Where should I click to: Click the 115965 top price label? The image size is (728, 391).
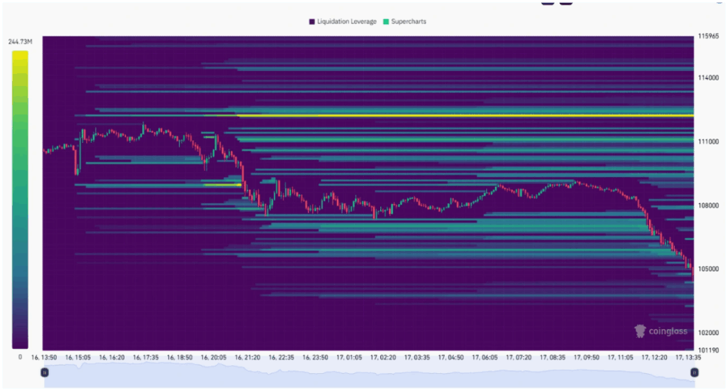click(x=708, y=36)
